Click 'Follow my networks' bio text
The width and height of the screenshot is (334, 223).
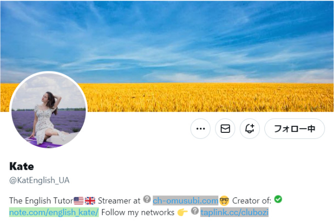(138, 212)
